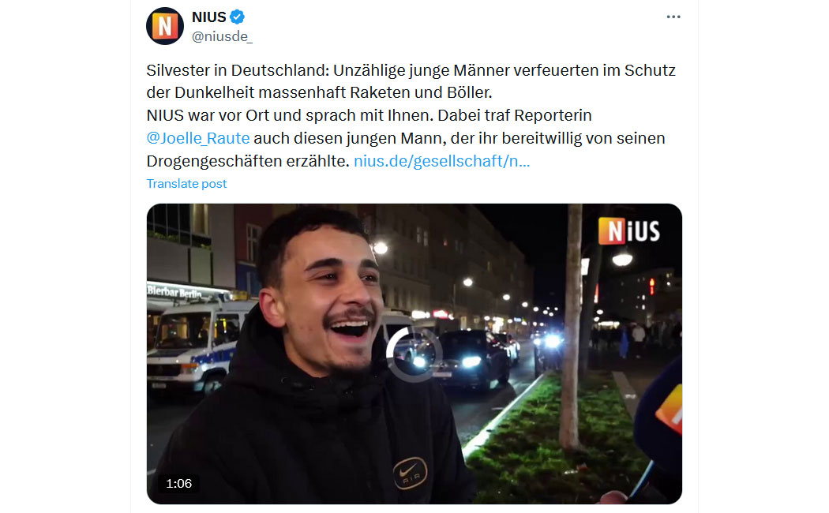
Task: Click the car headlights in the video
Action: (471, 362)
